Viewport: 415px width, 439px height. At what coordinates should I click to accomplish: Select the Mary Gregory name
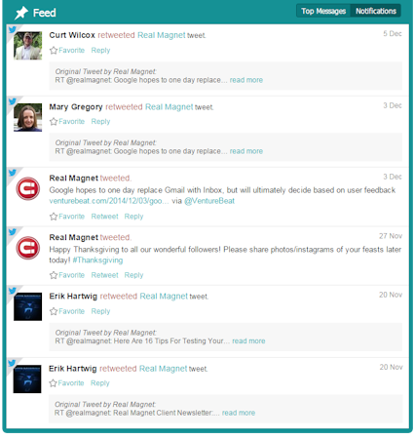(x=76, y=107)
